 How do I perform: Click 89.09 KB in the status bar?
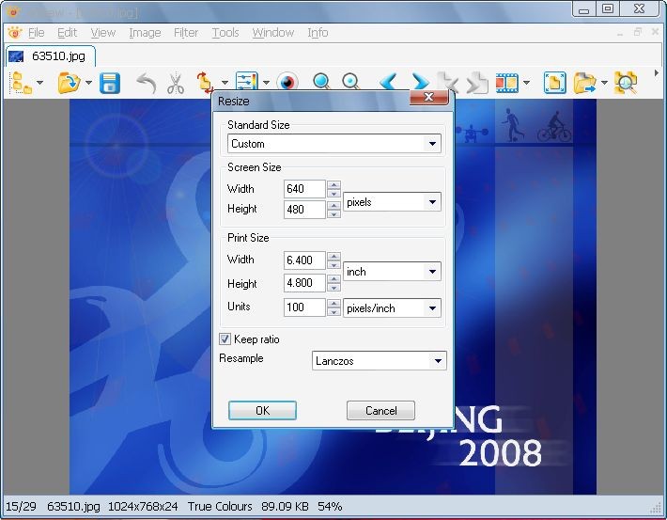(285, 507)
